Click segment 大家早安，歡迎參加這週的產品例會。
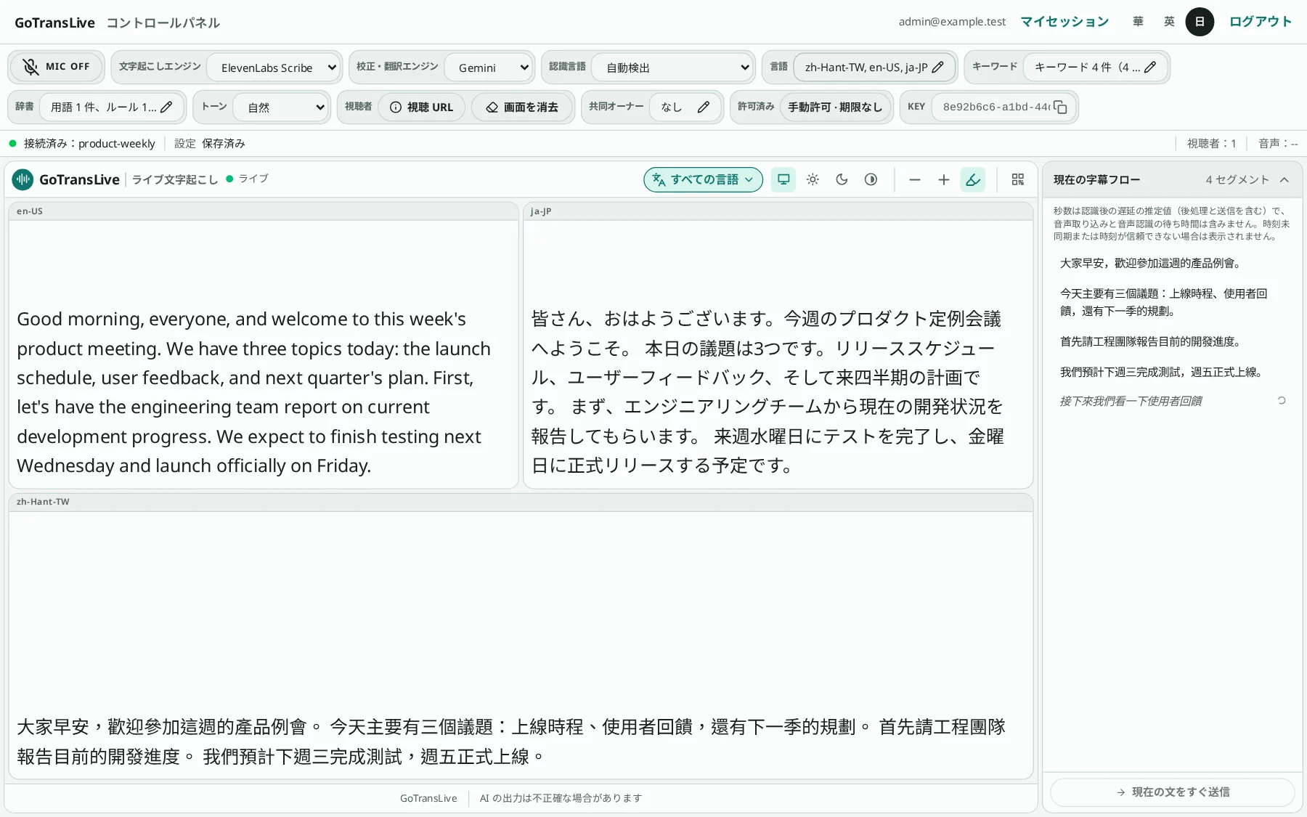This screenshot has height=817, width=1307. [1152, 264]
